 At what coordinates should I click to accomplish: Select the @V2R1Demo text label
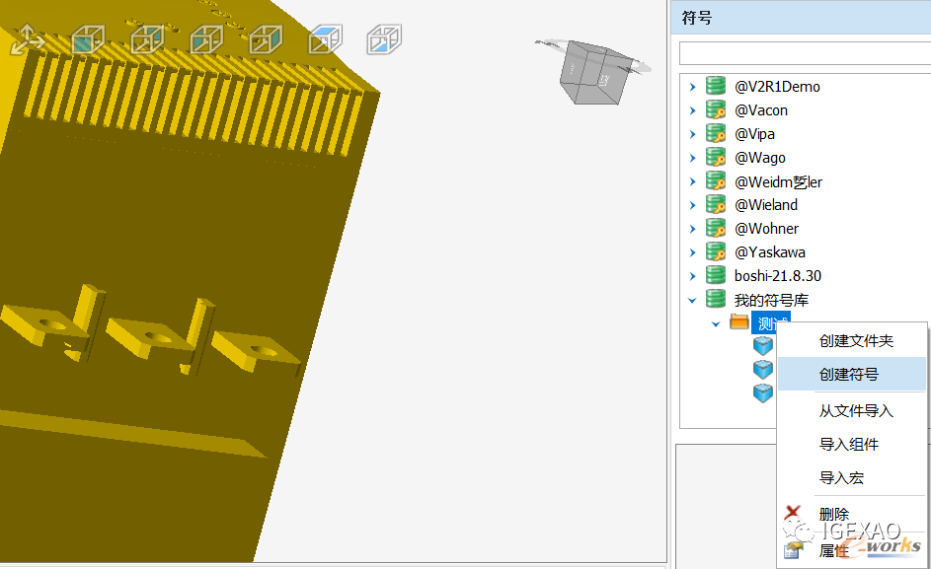click(777, 87)
